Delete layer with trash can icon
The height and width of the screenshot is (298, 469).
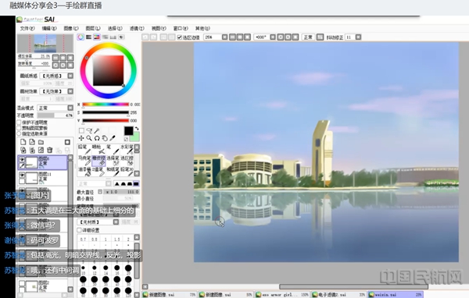pyautogui.click(x=50, y=150)
